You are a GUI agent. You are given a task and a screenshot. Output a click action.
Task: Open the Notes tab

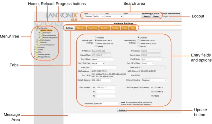[124, 28]
